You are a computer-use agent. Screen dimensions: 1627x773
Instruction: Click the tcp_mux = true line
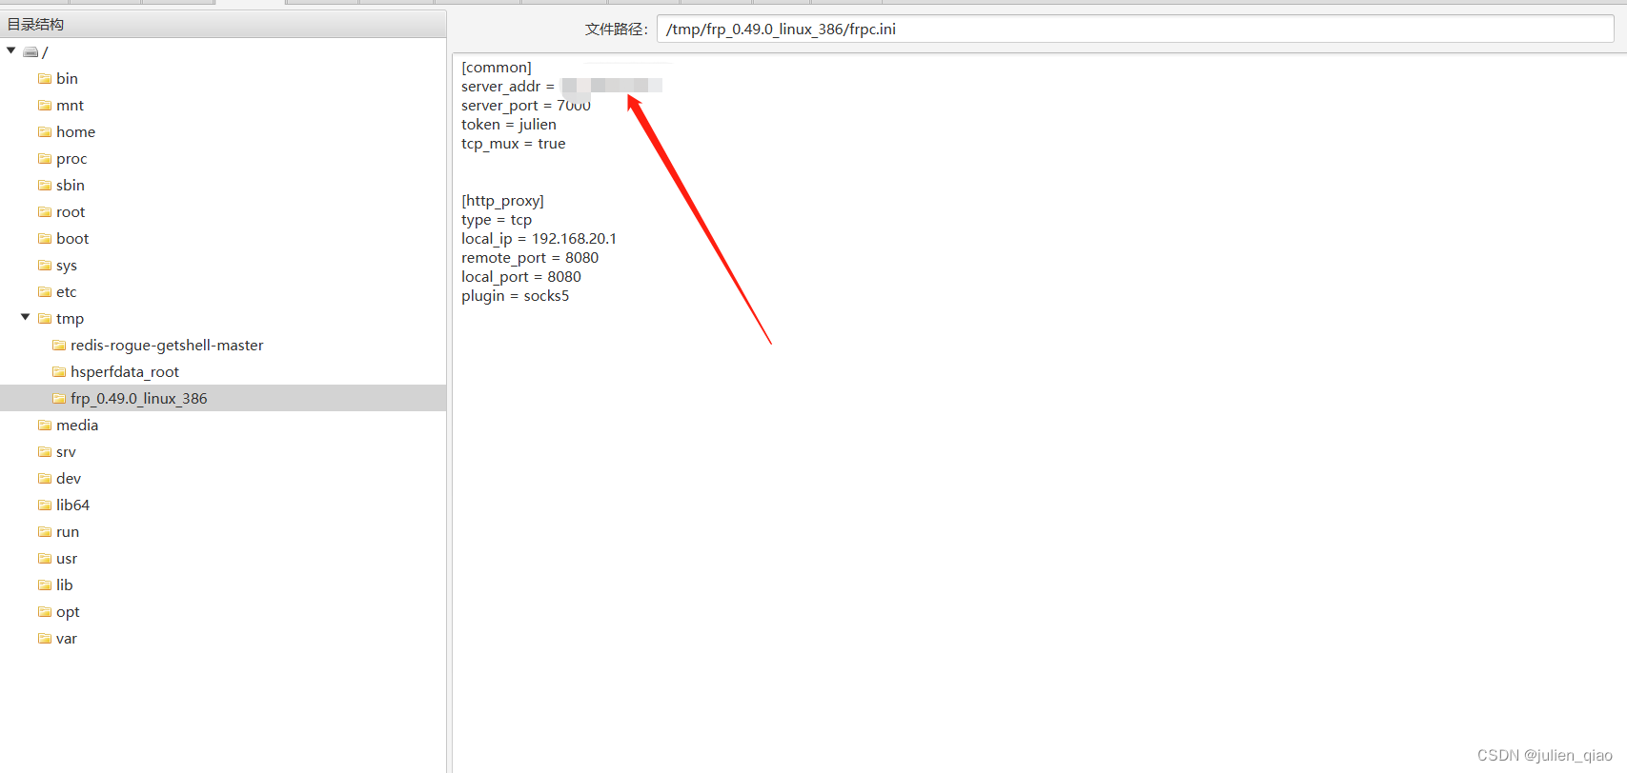514,144
